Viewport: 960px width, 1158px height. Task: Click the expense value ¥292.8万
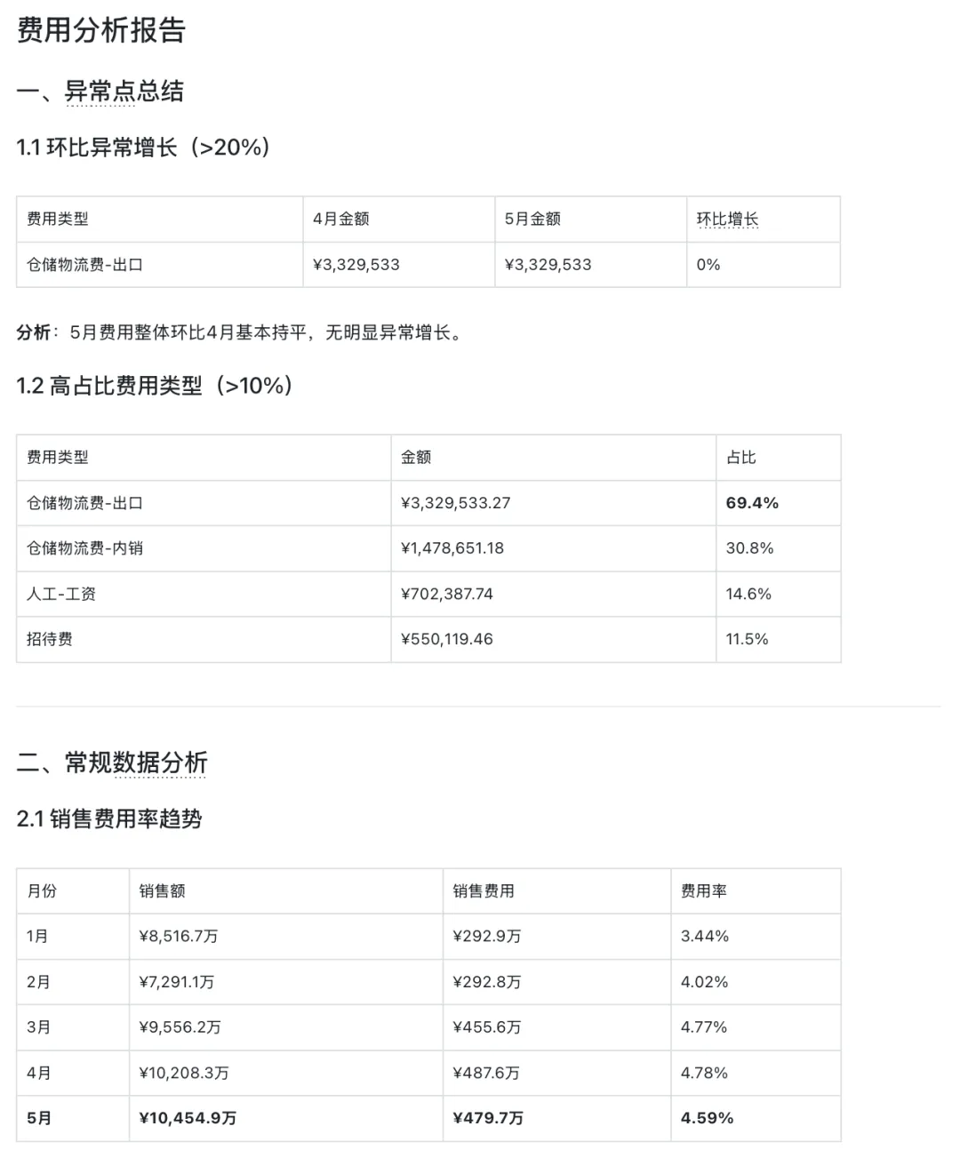487,982
